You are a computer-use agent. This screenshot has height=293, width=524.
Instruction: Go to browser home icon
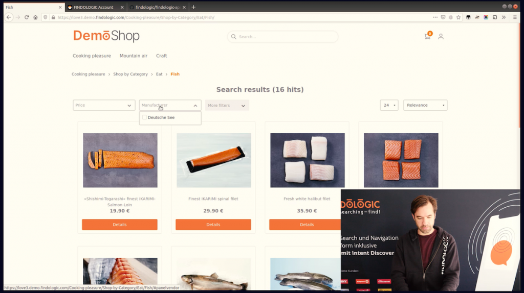pos(35,17)
